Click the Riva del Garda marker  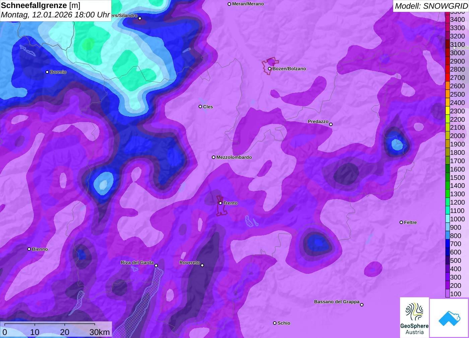156,265
